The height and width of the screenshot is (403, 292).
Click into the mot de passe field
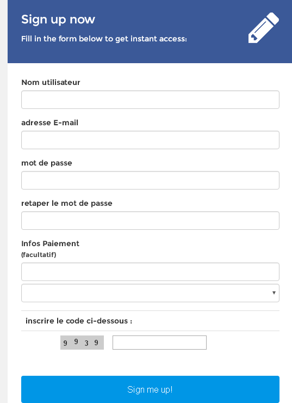tap(150, 180)
